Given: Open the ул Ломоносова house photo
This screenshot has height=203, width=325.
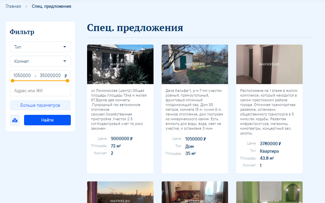Looking at the screenshot, I should 120,64.
